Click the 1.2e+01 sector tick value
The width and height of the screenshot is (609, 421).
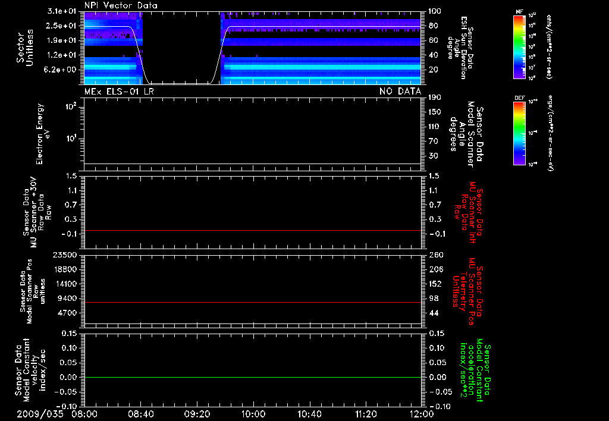point(61,55)
